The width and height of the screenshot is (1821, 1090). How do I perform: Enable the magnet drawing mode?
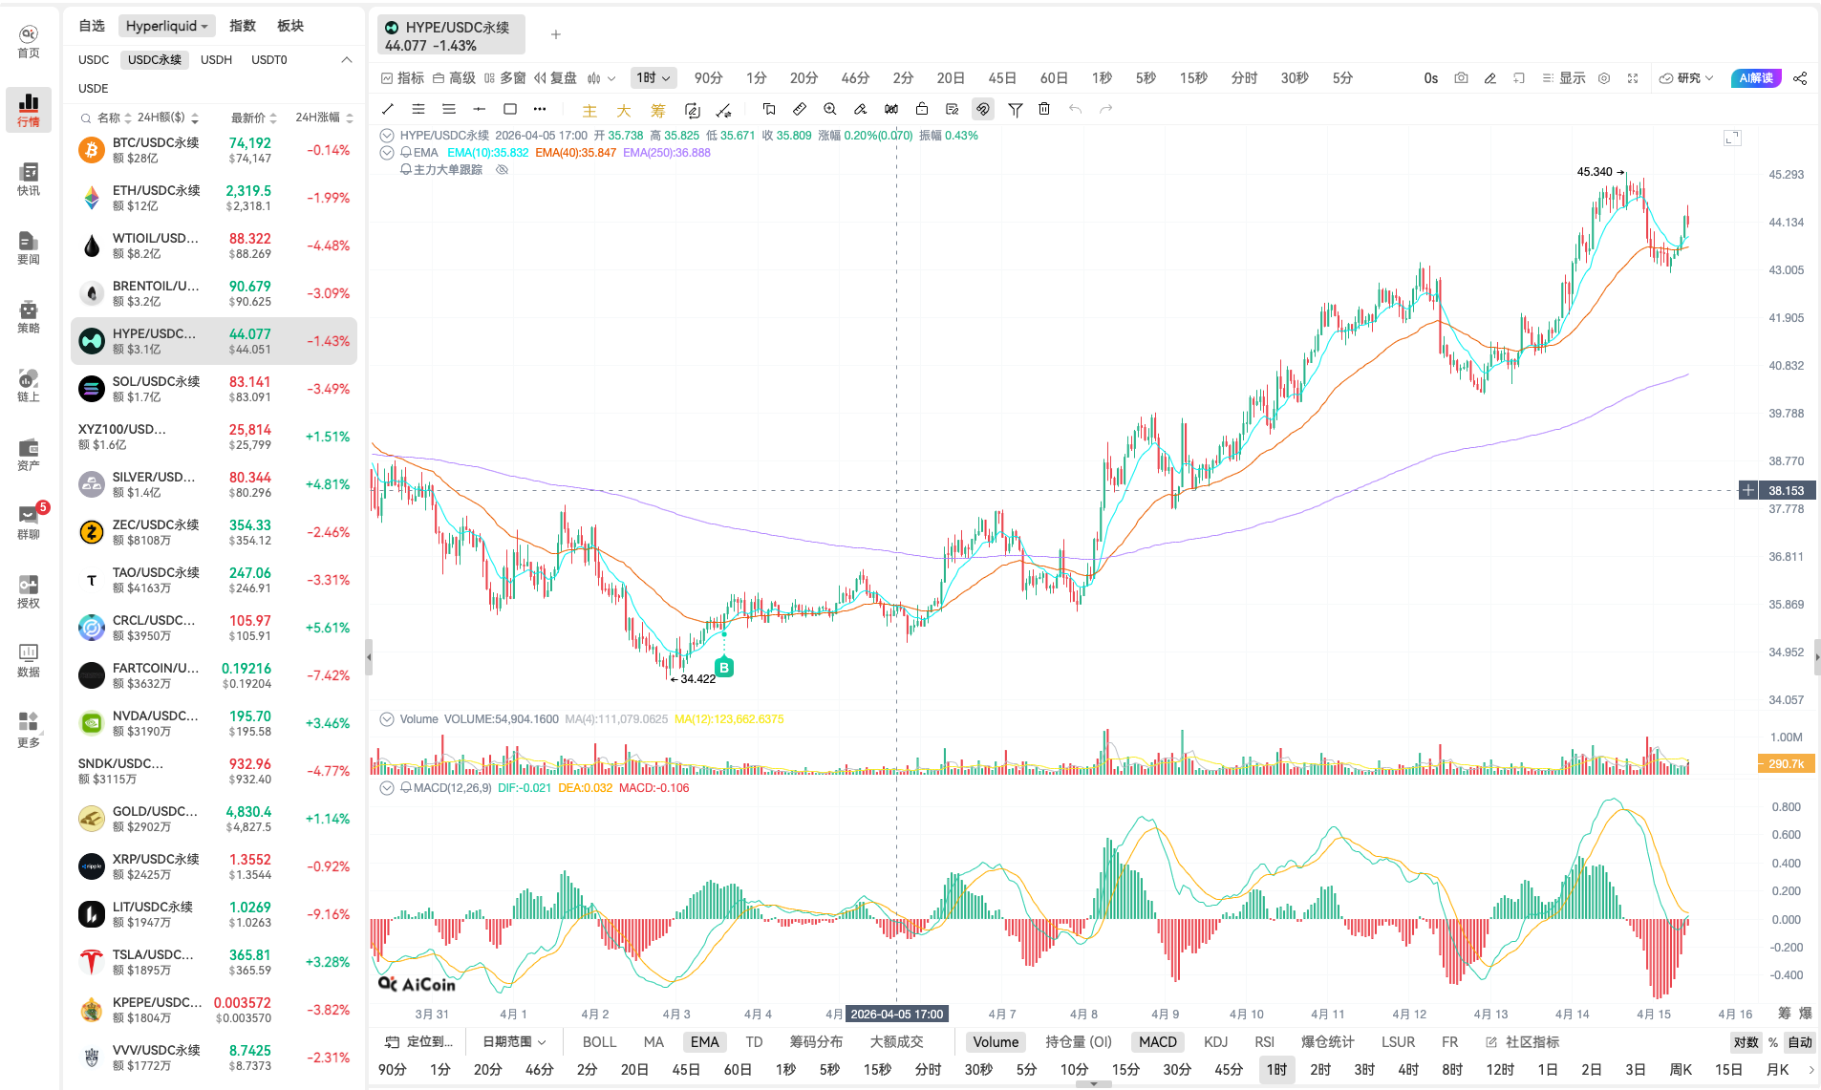coord(983,109)
